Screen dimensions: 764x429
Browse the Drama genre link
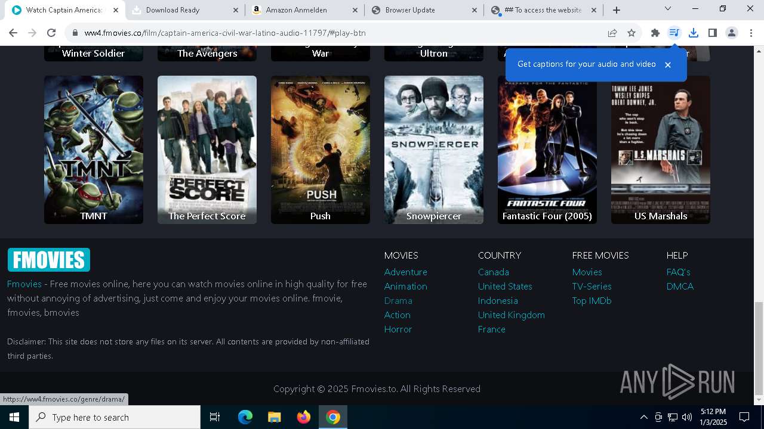pos(398,300)
